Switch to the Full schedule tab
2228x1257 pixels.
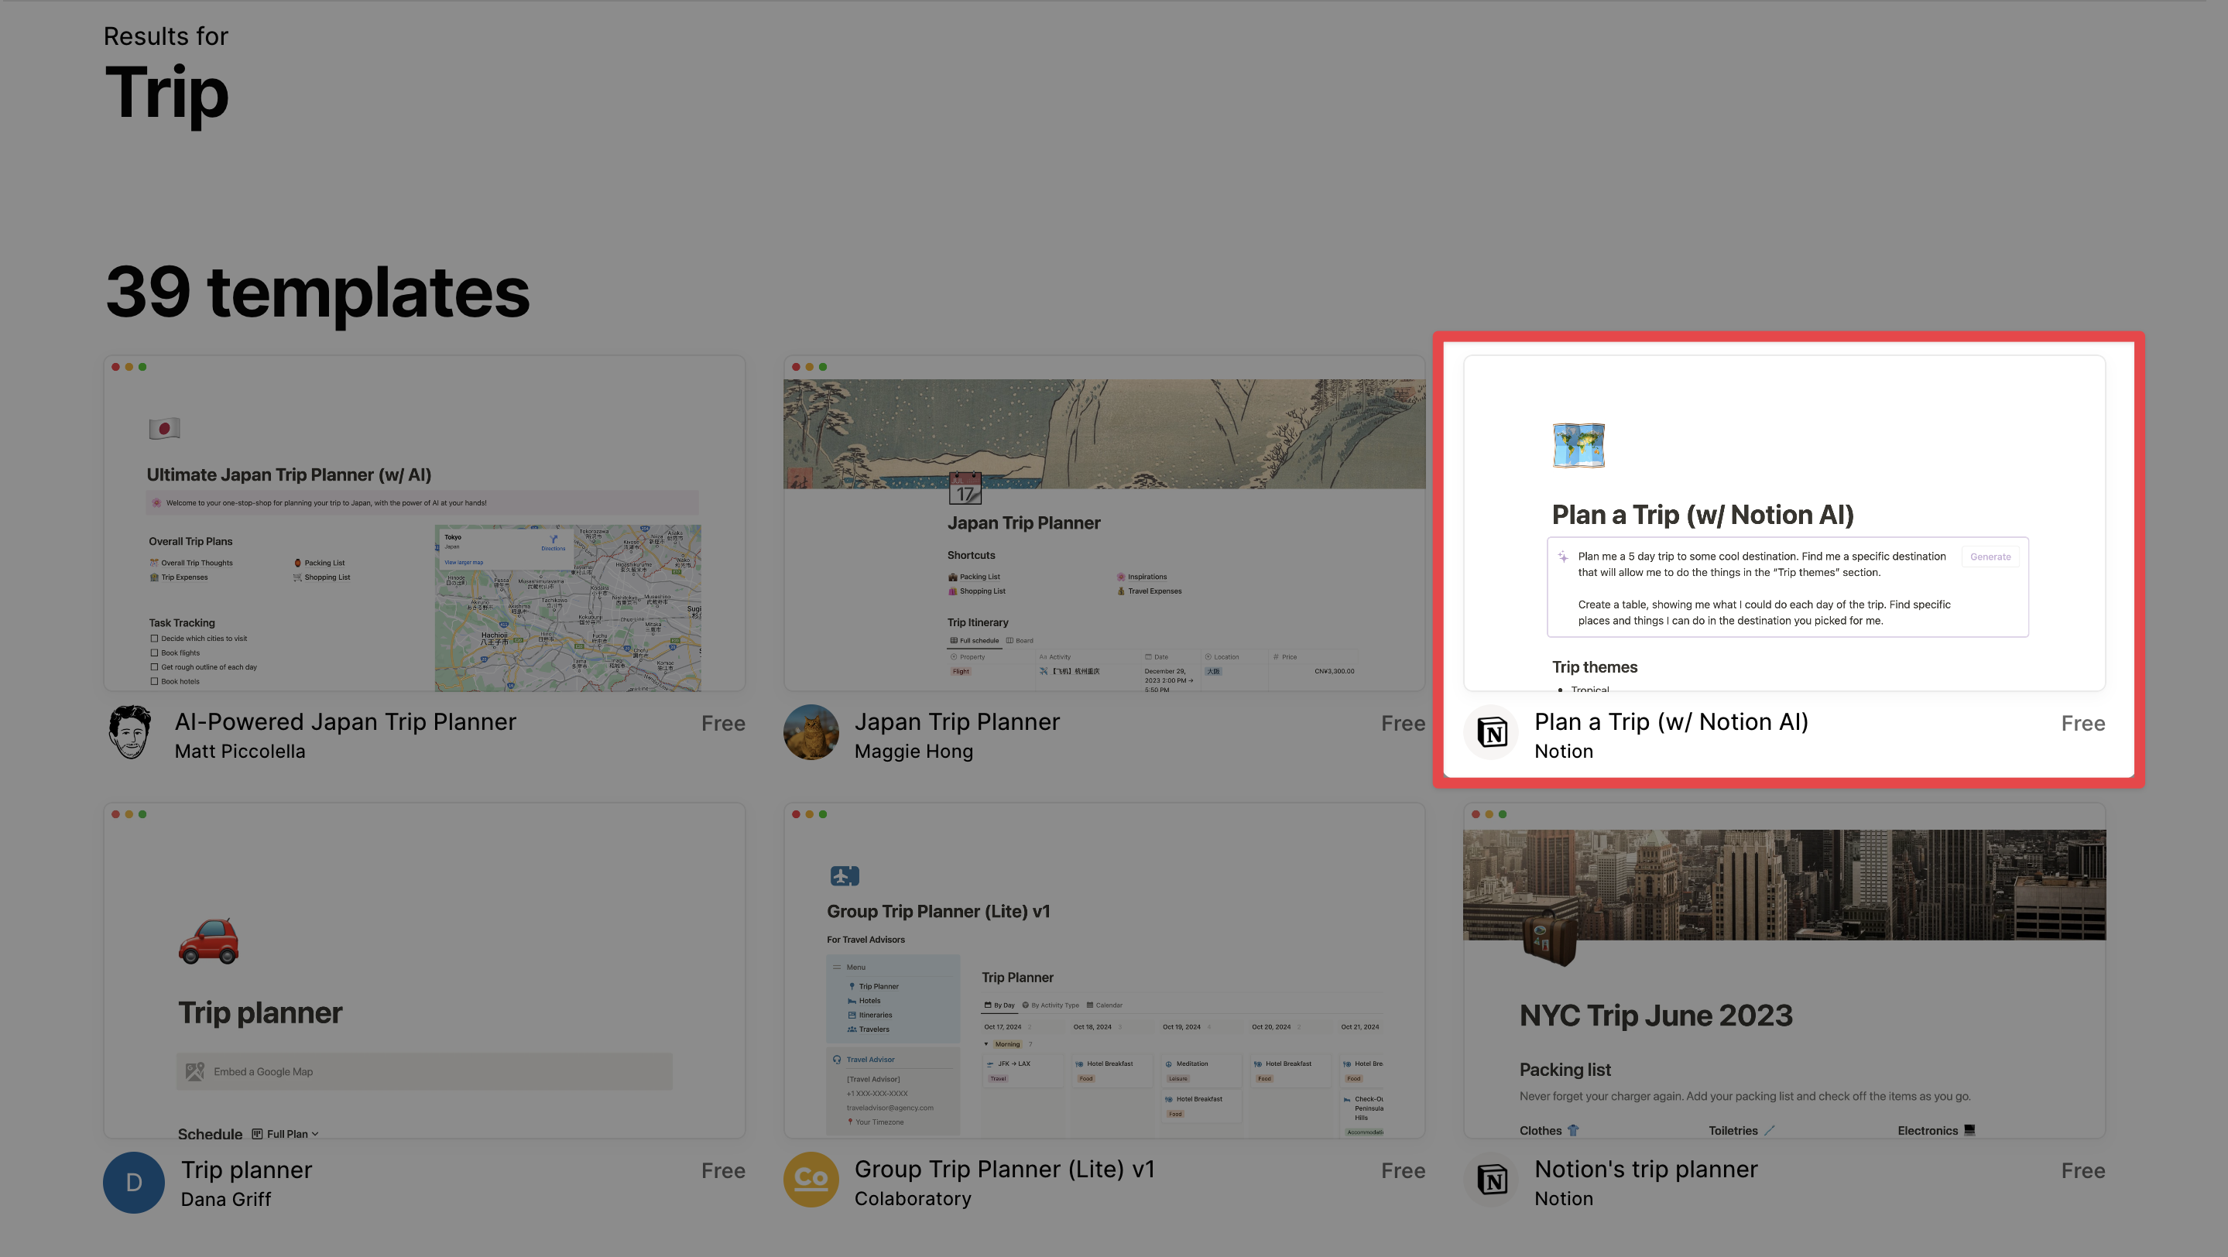[974, 641]
